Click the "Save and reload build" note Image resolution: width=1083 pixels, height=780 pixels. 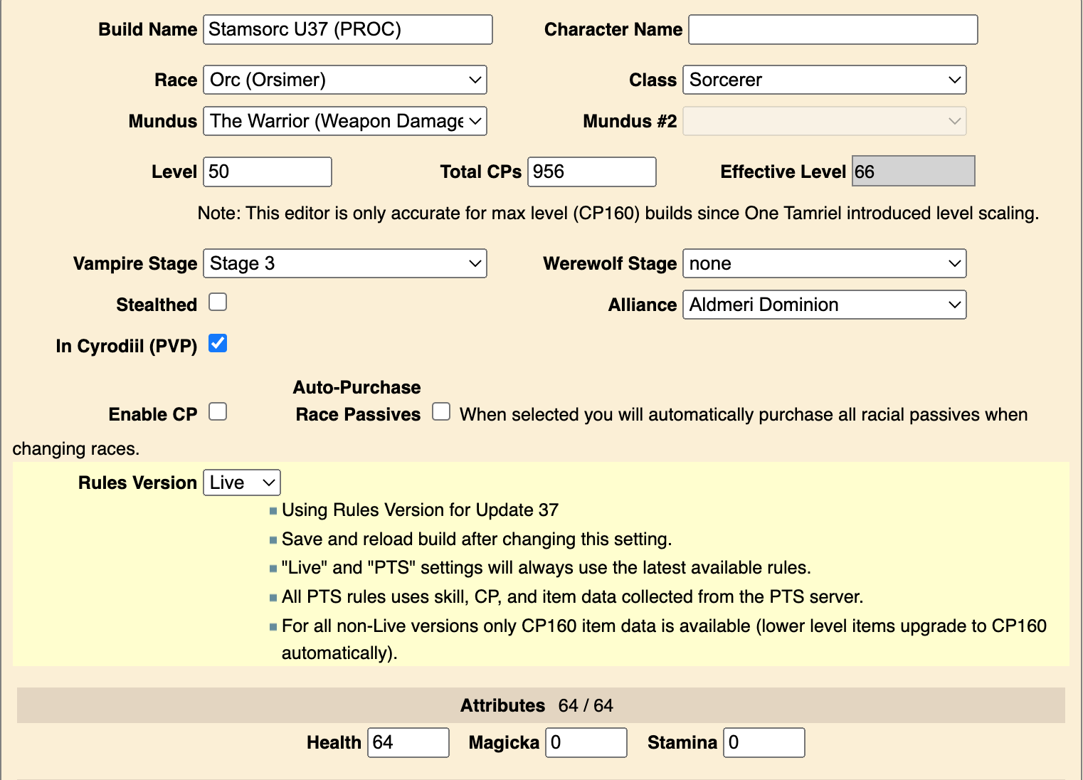[x=477, y=539]
